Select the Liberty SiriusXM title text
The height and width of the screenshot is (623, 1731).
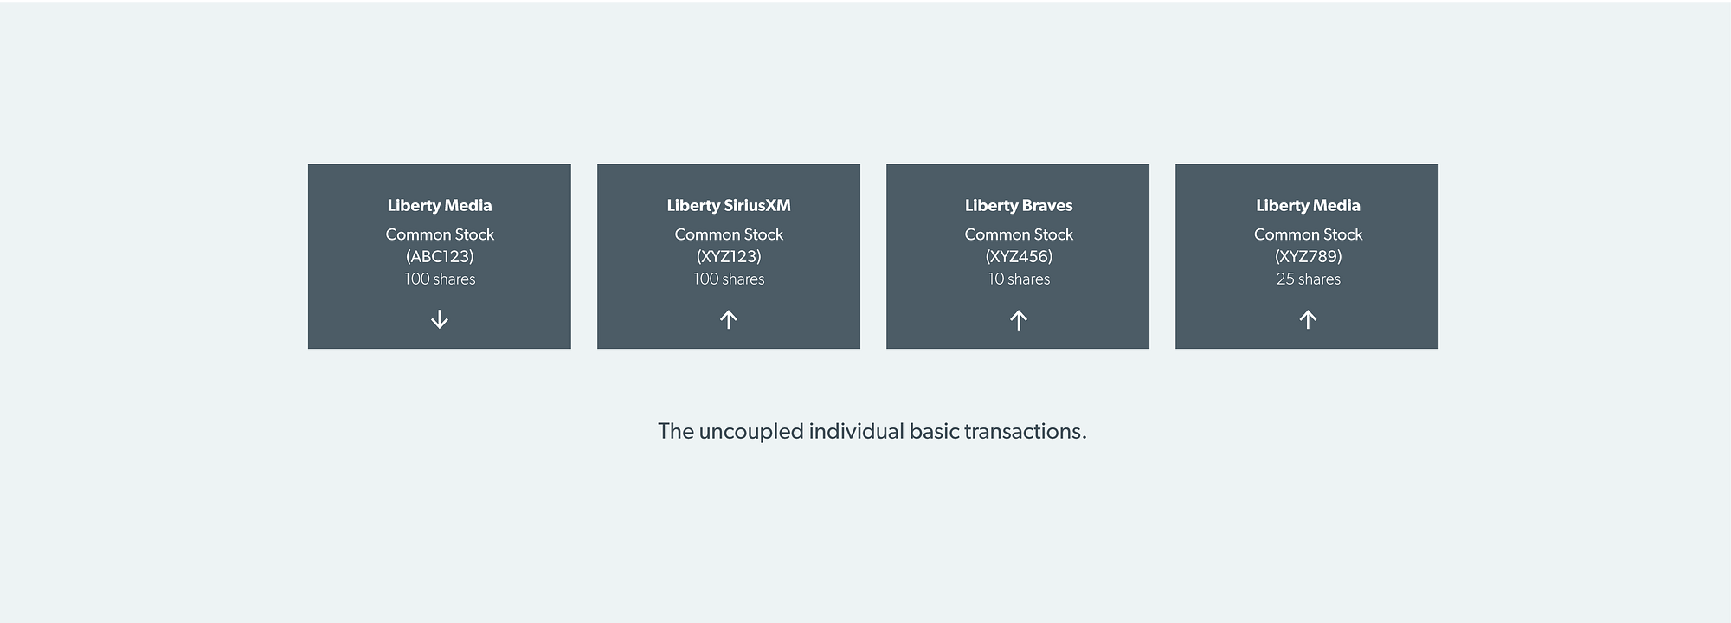point(729,206)
